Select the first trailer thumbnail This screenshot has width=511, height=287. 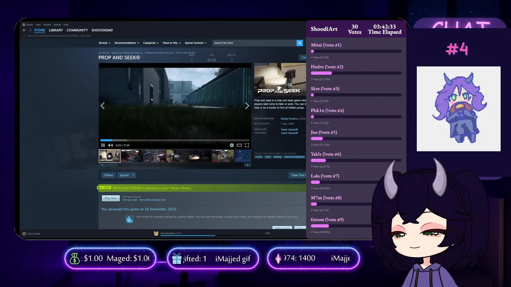tap(109, 156)
